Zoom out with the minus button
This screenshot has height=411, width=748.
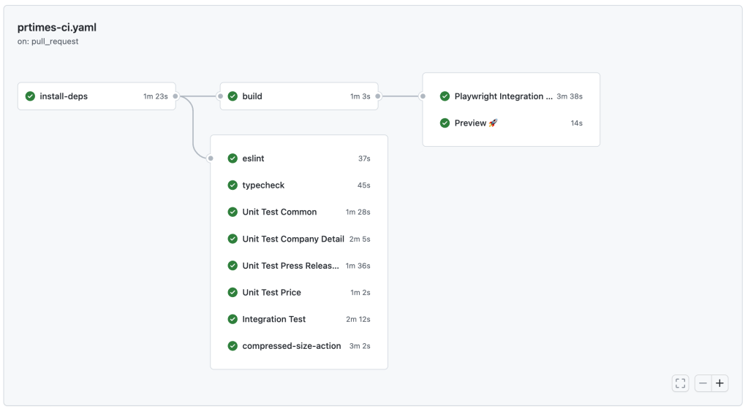click(703, 383)
